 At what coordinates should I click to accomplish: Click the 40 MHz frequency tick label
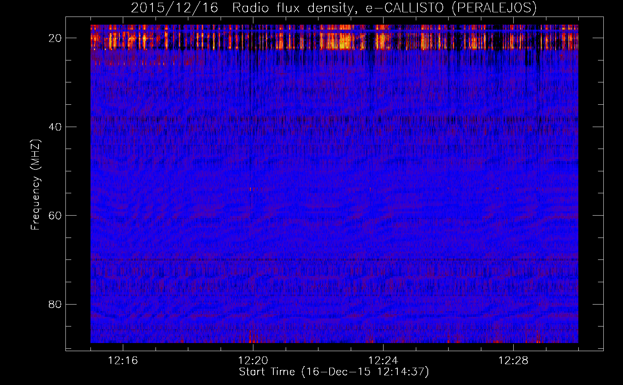coord(55,127)
